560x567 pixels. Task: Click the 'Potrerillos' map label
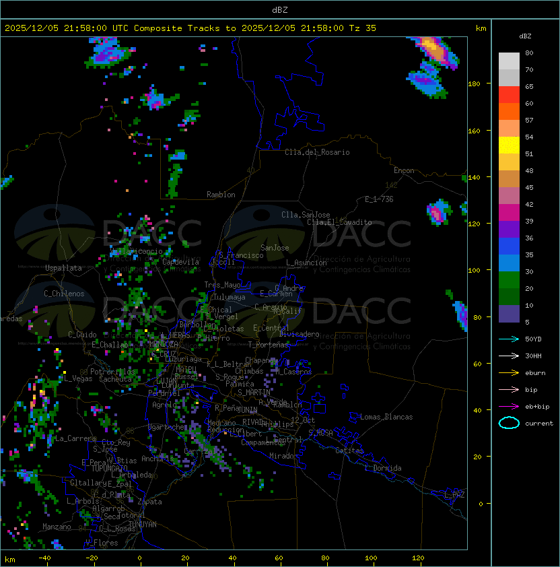pyautogui.click(x=112, y=372)
